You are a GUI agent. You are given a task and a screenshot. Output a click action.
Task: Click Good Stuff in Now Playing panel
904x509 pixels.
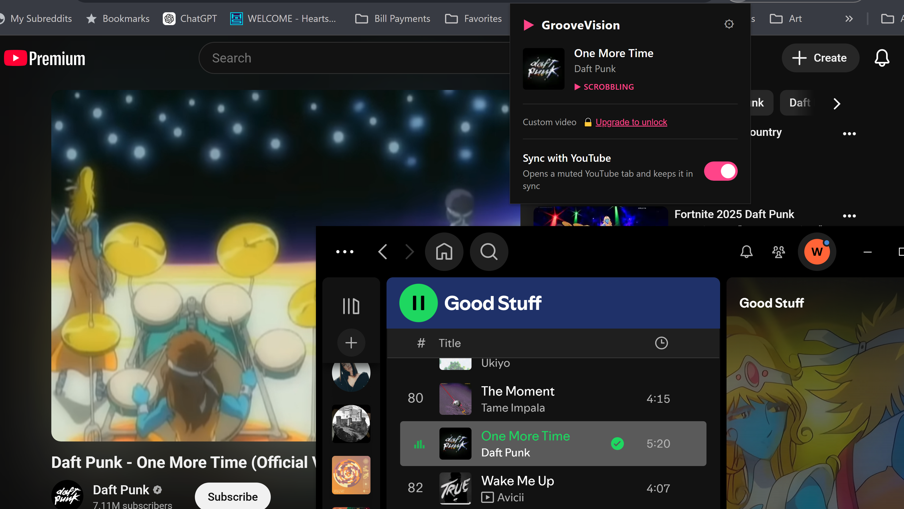point(771,303)
